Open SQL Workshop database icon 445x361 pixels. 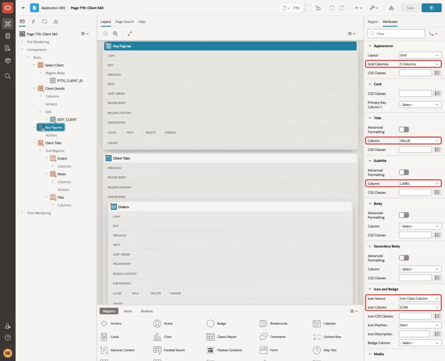[8, 36]
